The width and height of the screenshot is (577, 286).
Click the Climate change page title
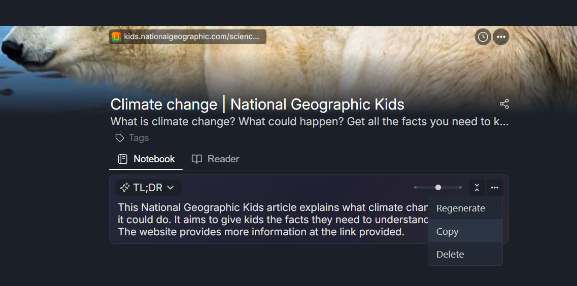pos(257,104)
